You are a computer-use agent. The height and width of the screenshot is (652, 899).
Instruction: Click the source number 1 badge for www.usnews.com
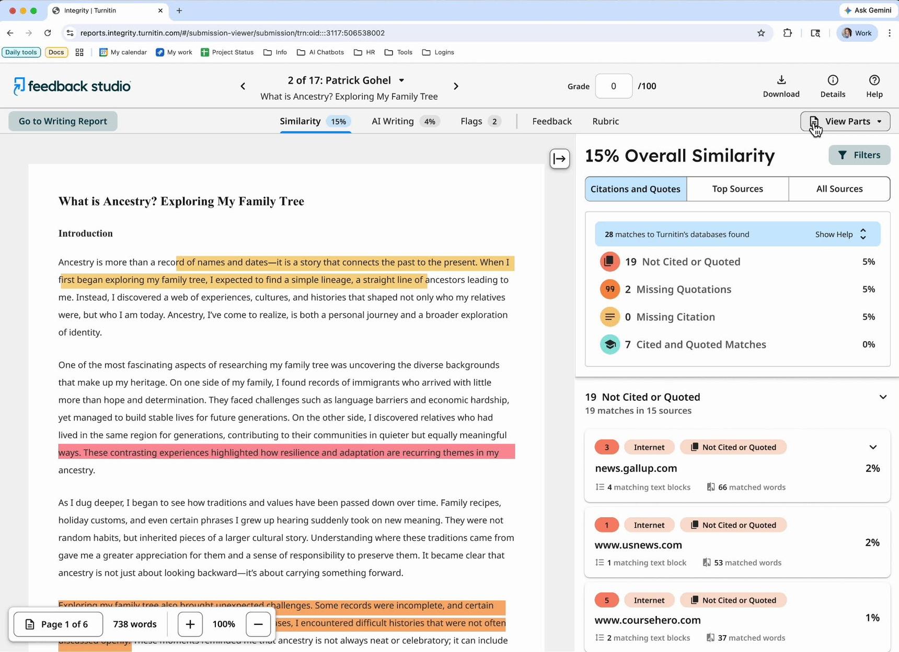[606, 525]
